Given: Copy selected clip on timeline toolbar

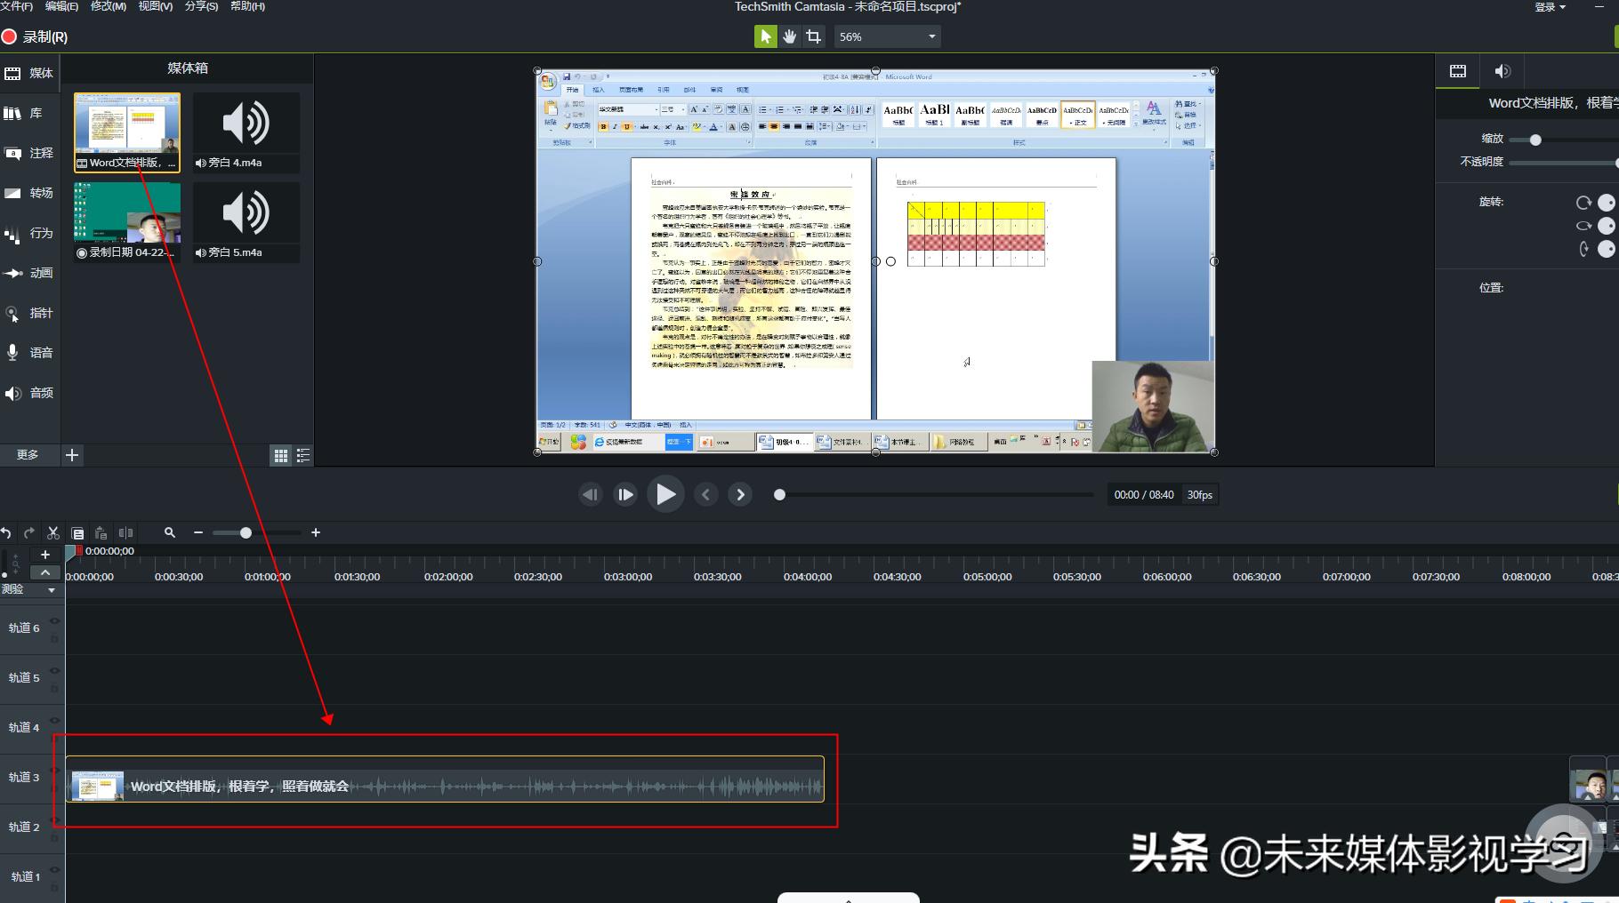Looking at the screenshot, I should [x=77, y=533].
